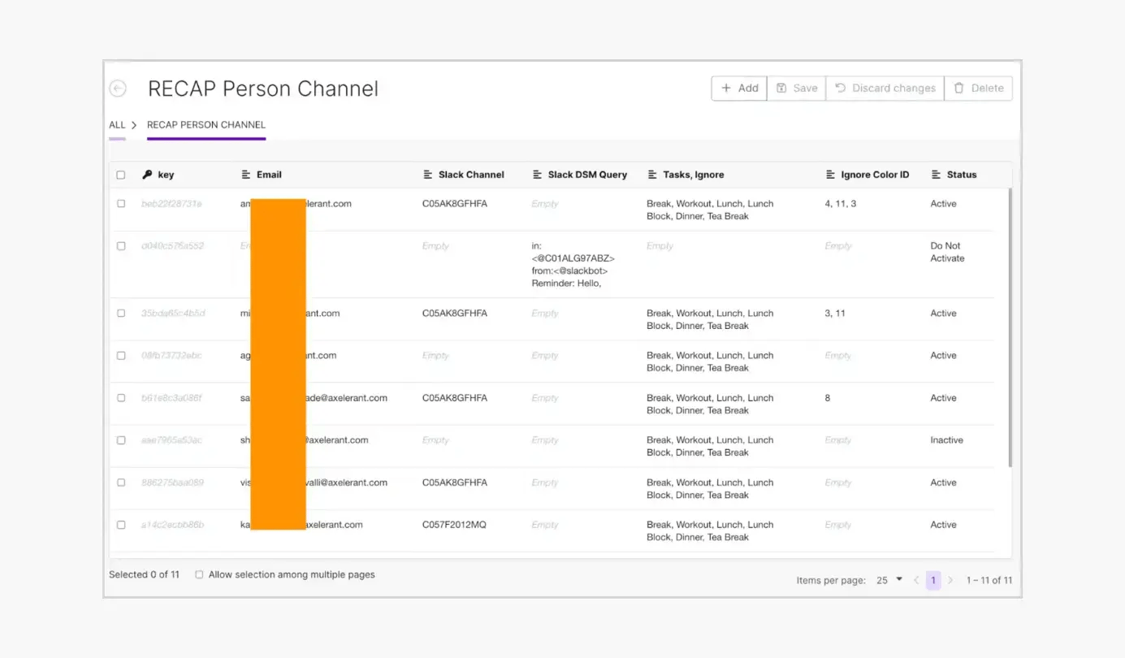Go to next page using right chevron
The width and height of the screenshot is (1125, 658).
click(x=950, y=580)
